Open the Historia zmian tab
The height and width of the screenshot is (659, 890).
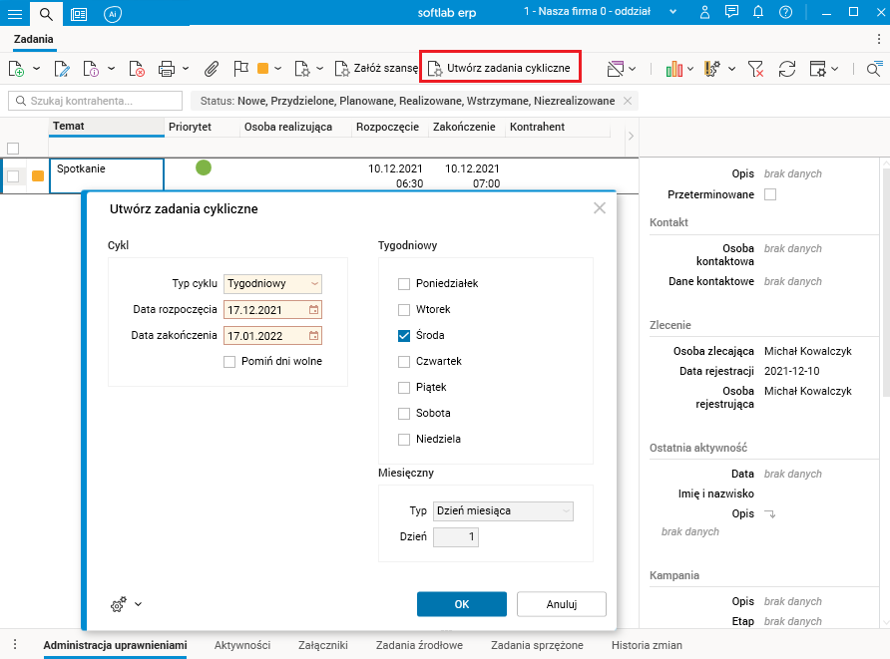(645, 645)
